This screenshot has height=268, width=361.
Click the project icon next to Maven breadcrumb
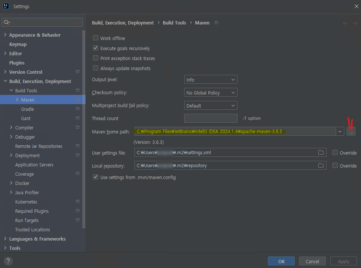click(216, 23)
